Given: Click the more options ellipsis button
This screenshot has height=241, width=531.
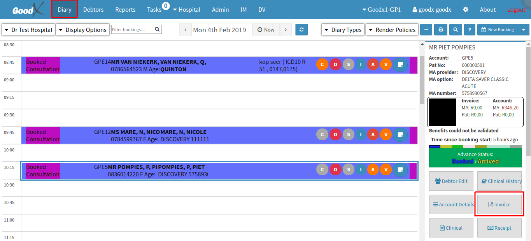Looking at the screenshot, I should tap(426, 30).
